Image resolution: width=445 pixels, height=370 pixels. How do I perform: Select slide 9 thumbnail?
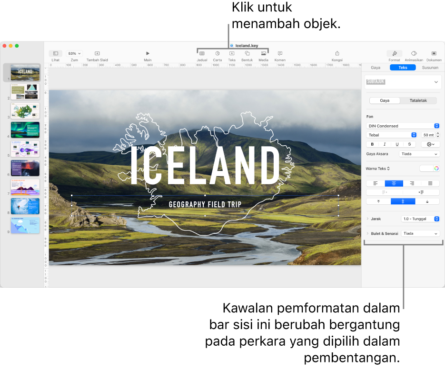coord(25,225)
